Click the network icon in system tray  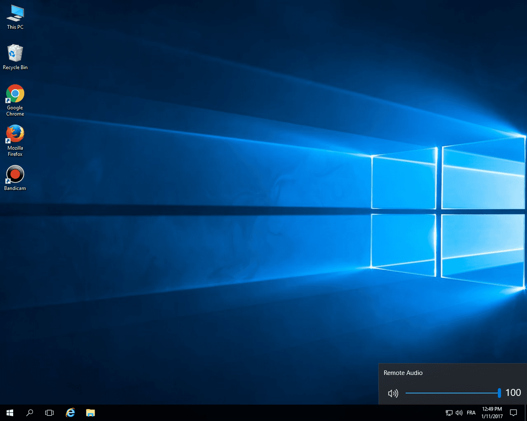[x=449, y=413]
